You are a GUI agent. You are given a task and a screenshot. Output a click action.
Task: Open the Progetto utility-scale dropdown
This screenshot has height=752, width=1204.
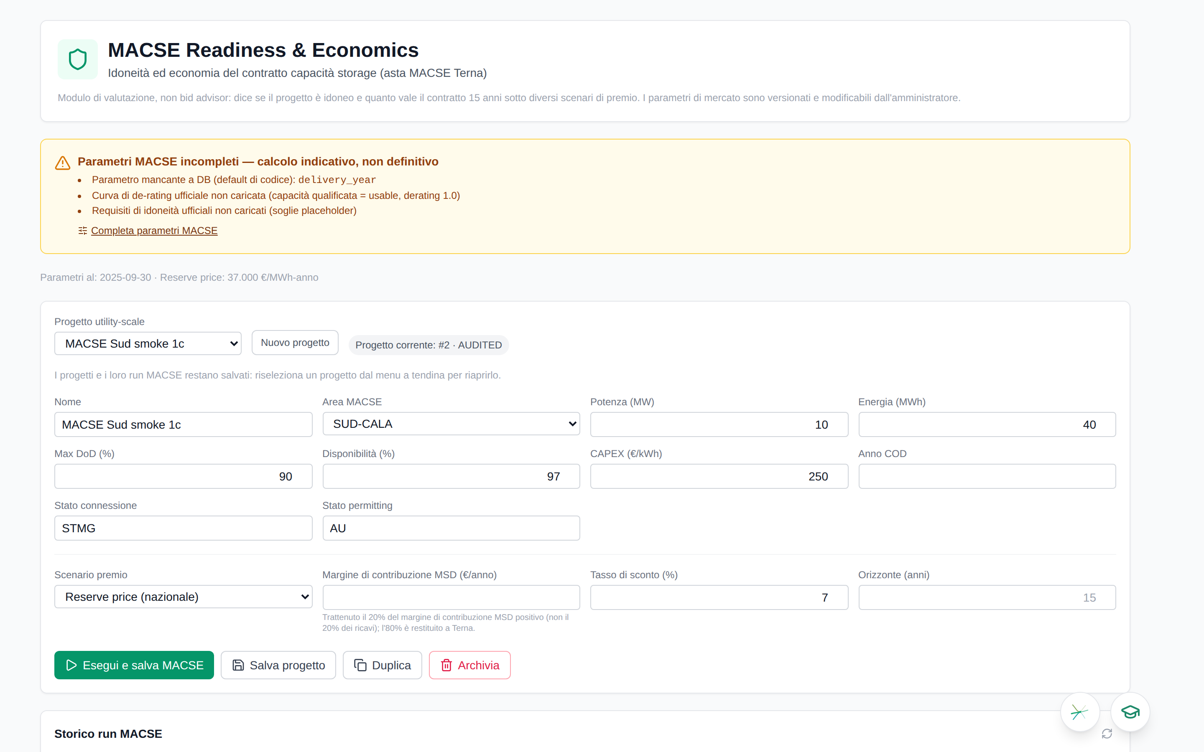point(148,343)
